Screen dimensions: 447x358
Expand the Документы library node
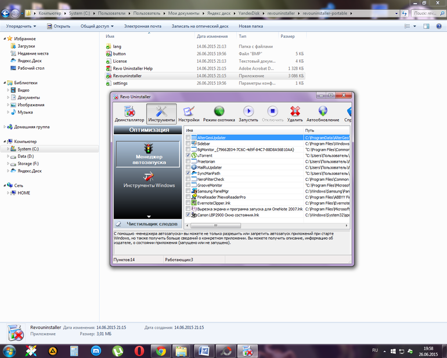coord(8,98)
